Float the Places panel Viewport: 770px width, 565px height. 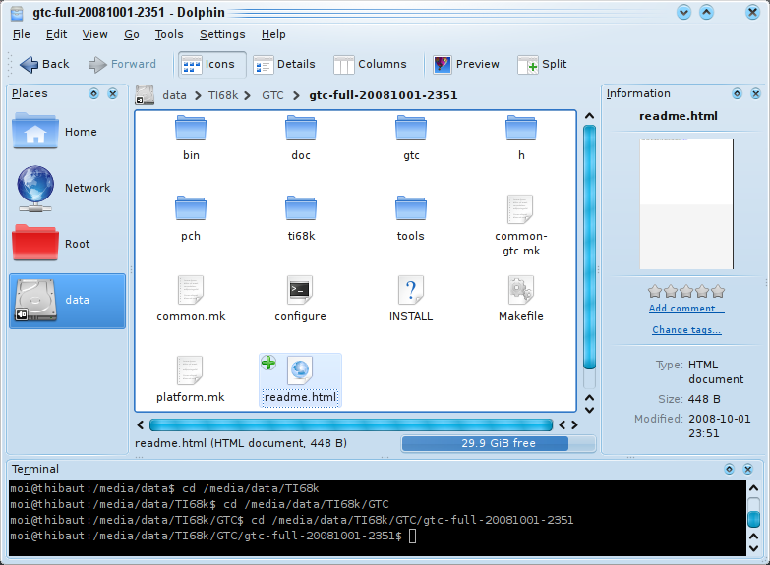coord(93,93)
